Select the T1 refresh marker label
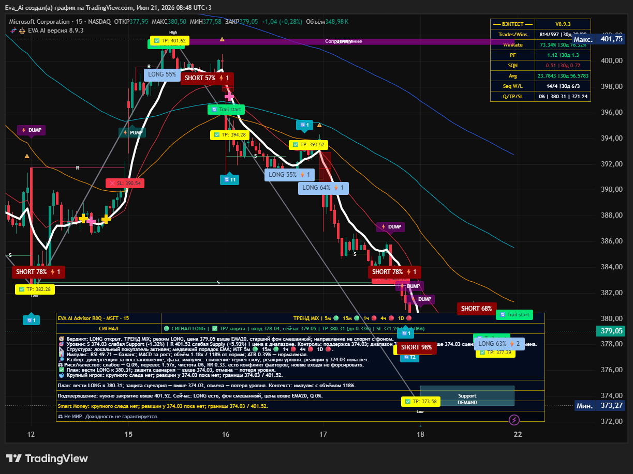Screen dimensions: 633x474 [229, 179]
